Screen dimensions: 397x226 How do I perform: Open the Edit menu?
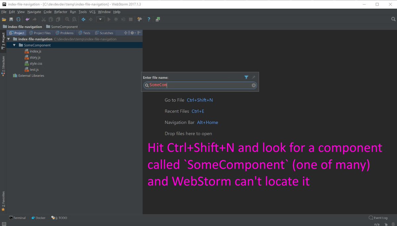(x=12, y=12)
